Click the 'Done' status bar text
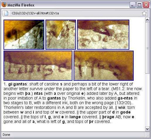Image resolution: width=151 pixels, height=139 pixels. [6, 135]
